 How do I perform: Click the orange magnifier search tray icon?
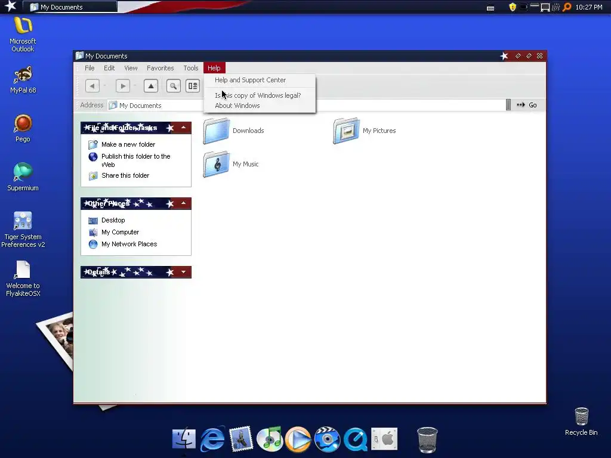point(567,7)
